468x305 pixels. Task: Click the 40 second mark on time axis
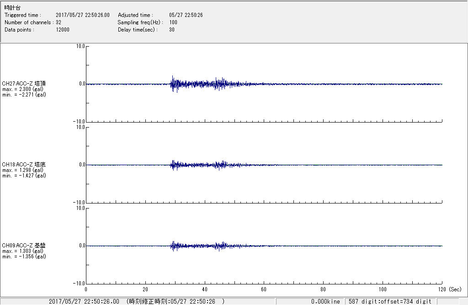(204, 289)
